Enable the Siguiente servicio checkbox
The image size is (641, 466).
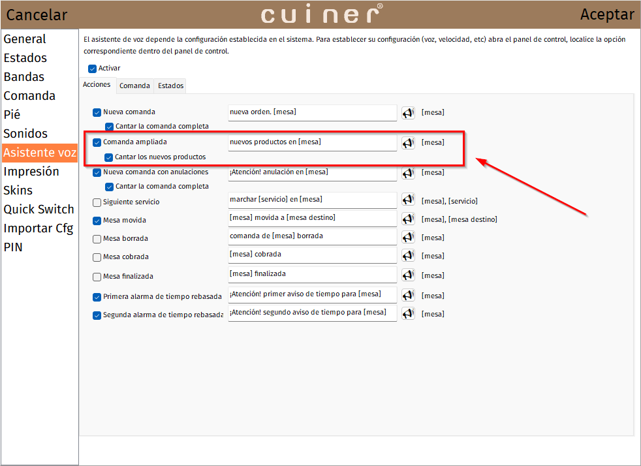coord(97,202)
